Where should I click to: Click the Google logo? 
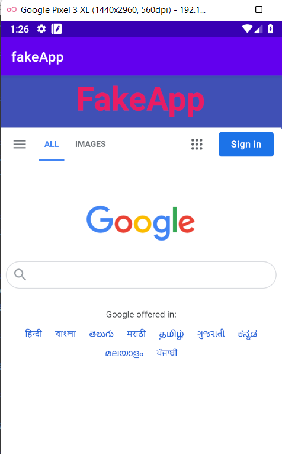tap(141, 223)
